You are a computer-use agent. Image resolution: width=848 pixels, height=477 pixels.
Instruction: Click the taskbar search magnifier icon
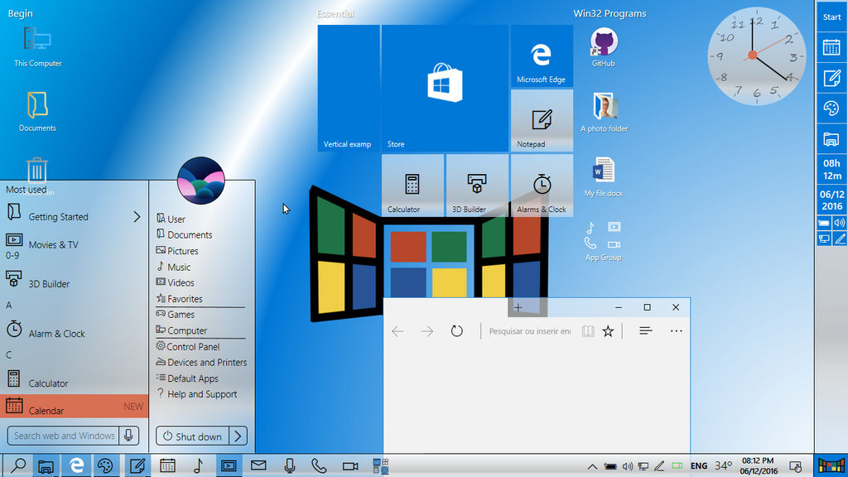coord(18,465)
